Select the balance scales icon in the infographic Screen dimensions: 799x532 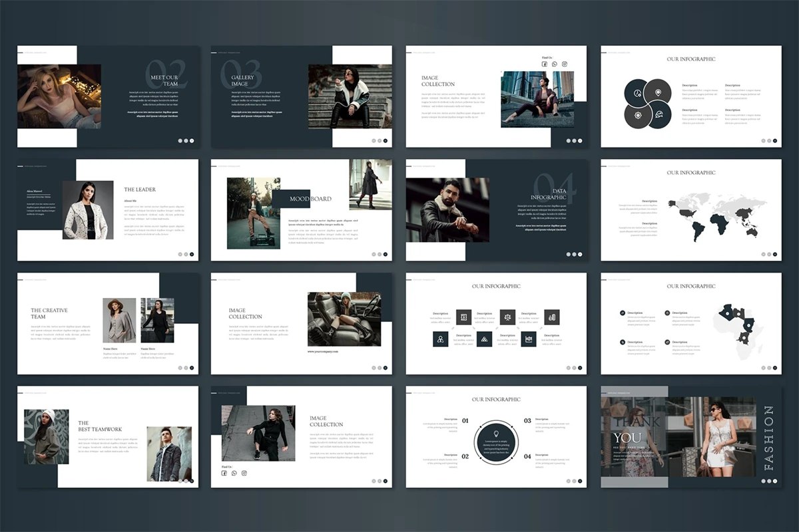507,317
